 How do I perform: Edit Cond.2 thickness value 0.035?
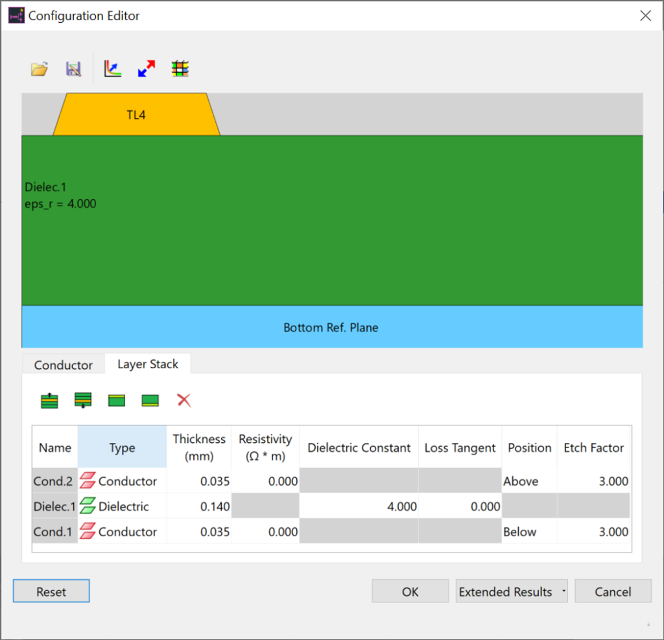pyautogui.click(x=199, y=480)
